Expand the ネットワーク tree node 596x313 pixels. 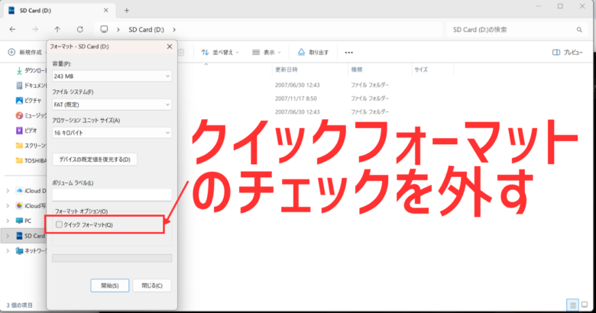tap(8, 250)
